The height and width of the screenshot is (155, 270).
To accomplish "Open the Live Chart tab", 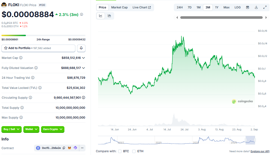I will tap(141, 7).
